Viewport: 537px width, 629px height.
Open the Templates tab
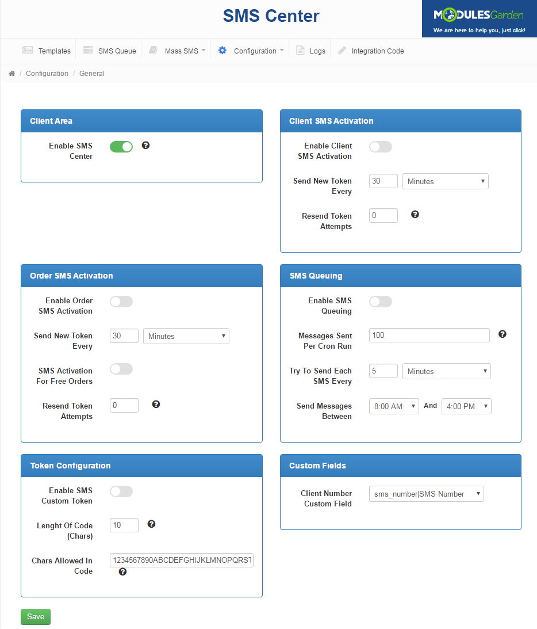[x=47, y=51]
